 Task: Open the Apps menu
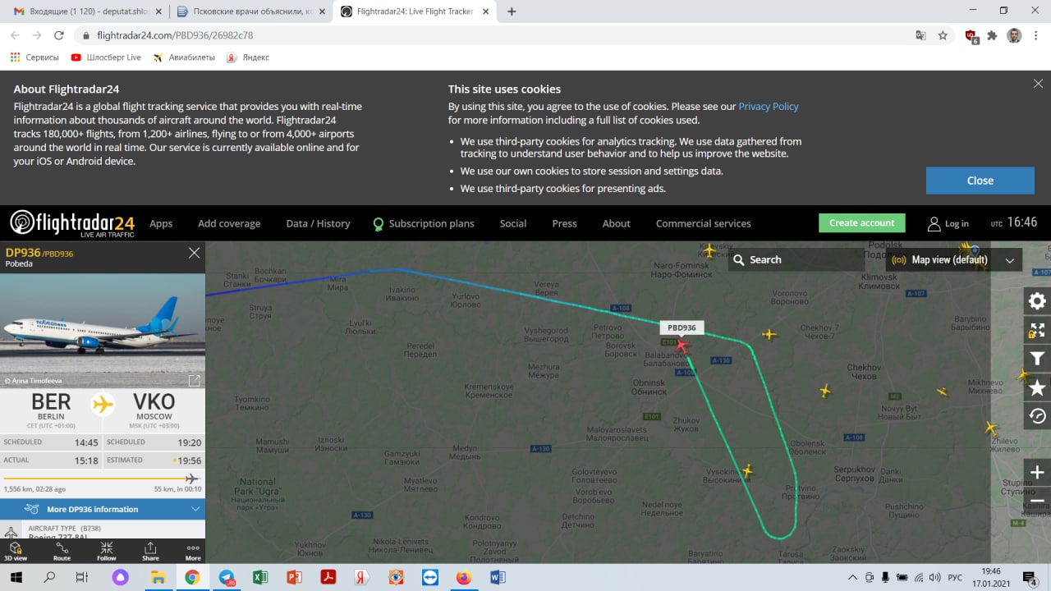pos(161,223)
